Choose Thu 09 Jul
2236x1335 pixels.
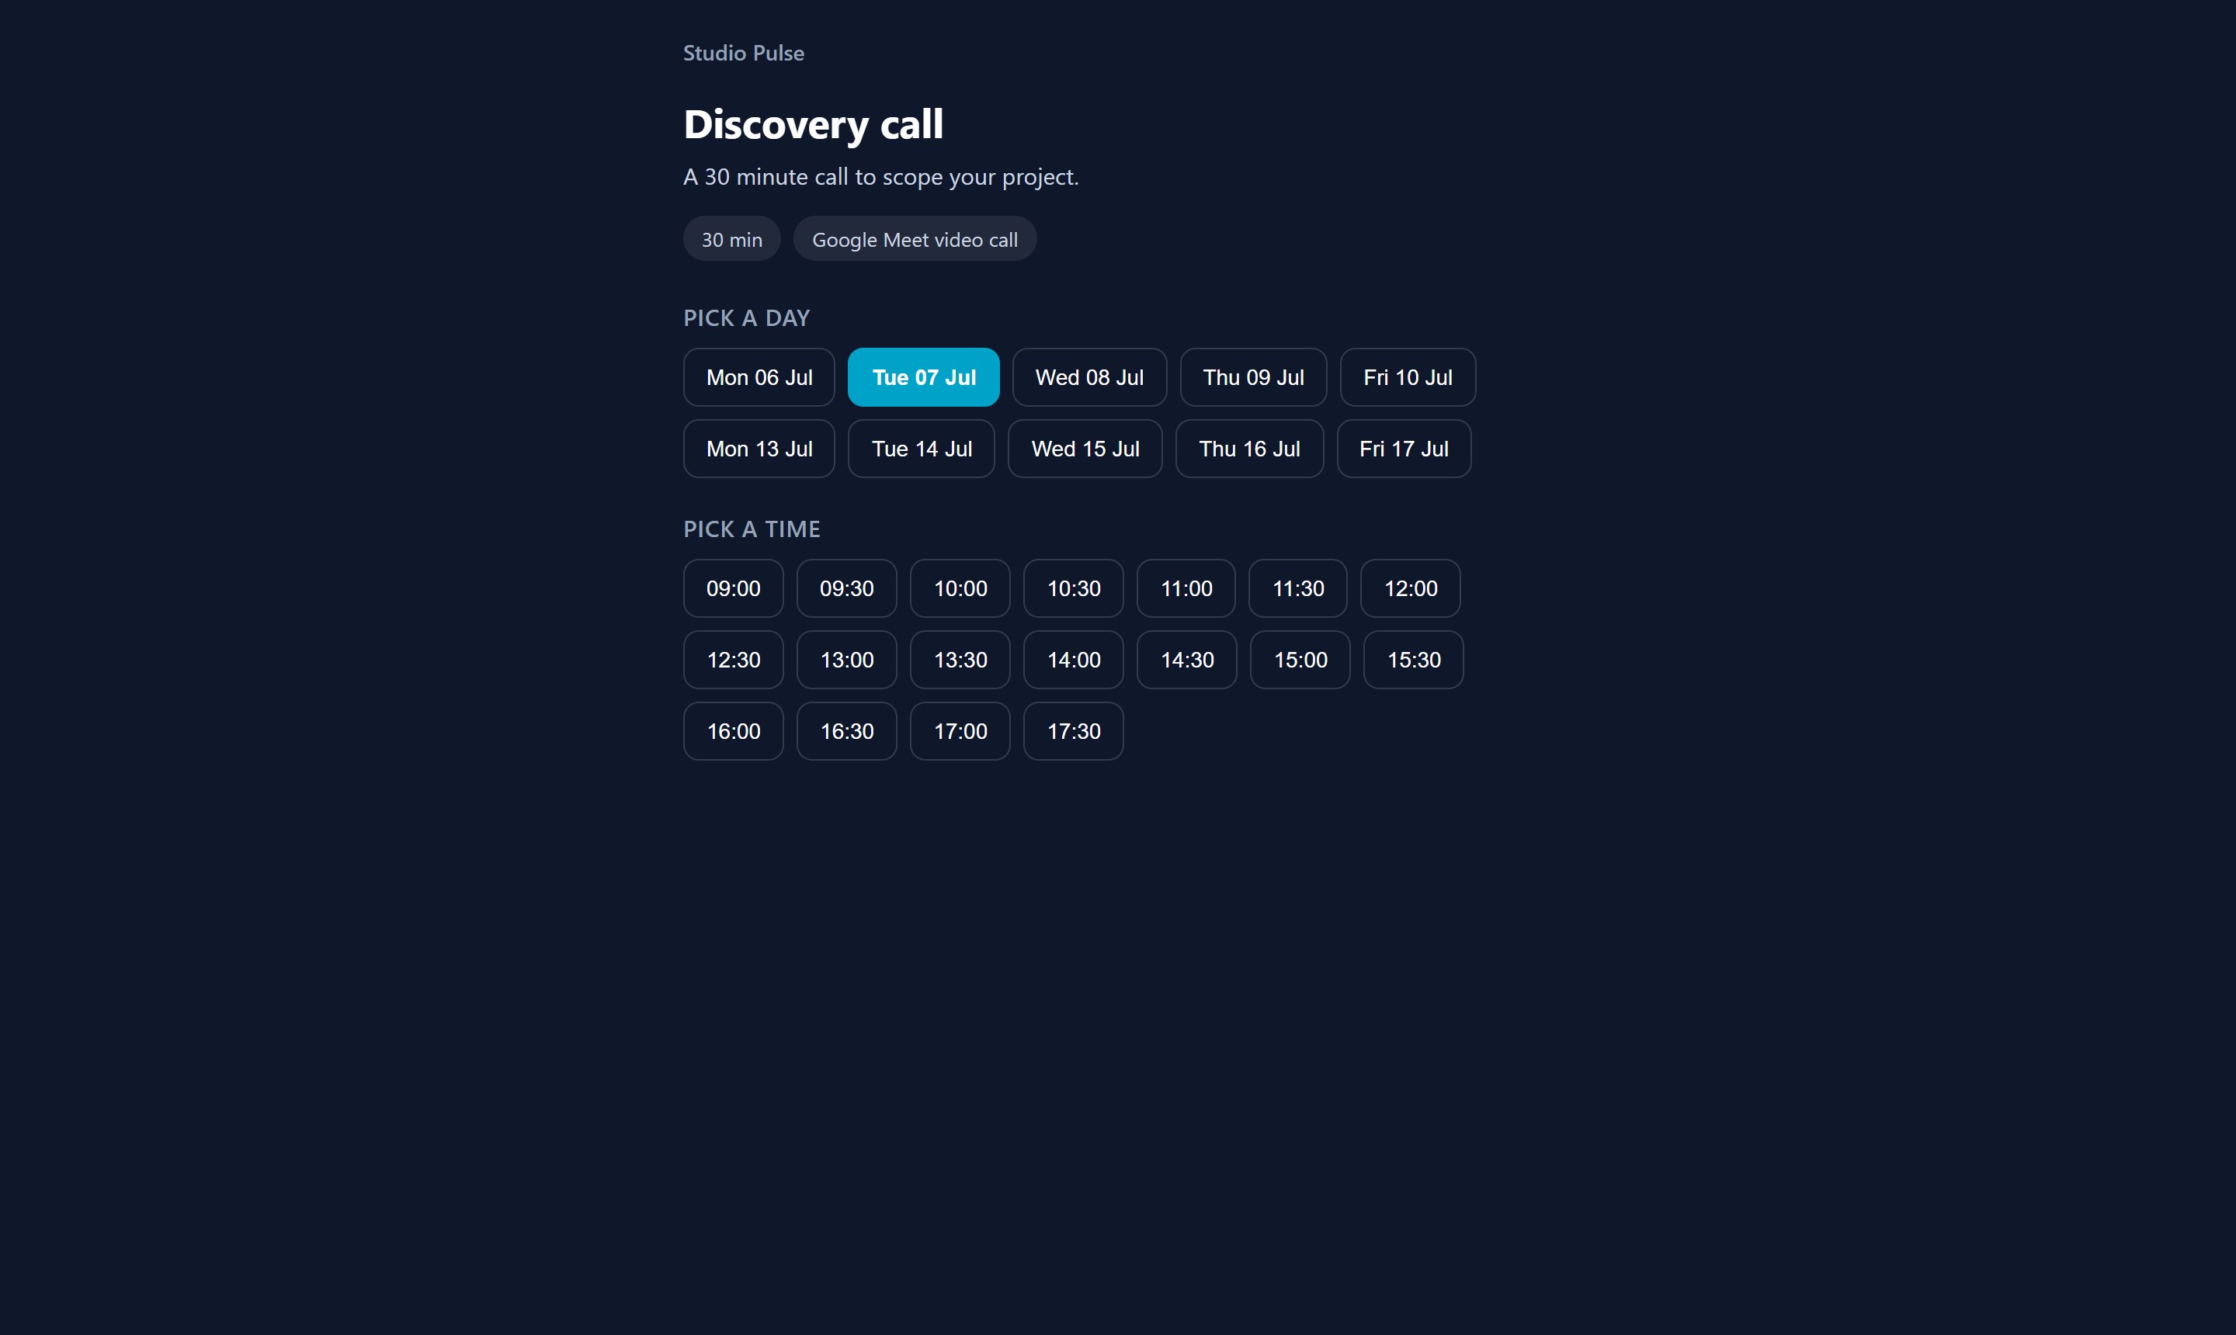pos(1252,377)
